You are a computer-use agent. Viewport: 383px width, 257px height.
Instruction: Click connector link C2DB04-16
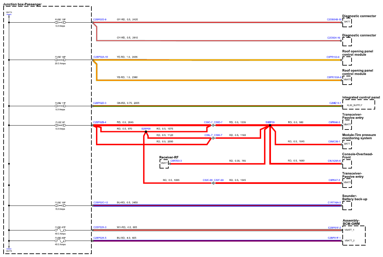pos(334,38)
